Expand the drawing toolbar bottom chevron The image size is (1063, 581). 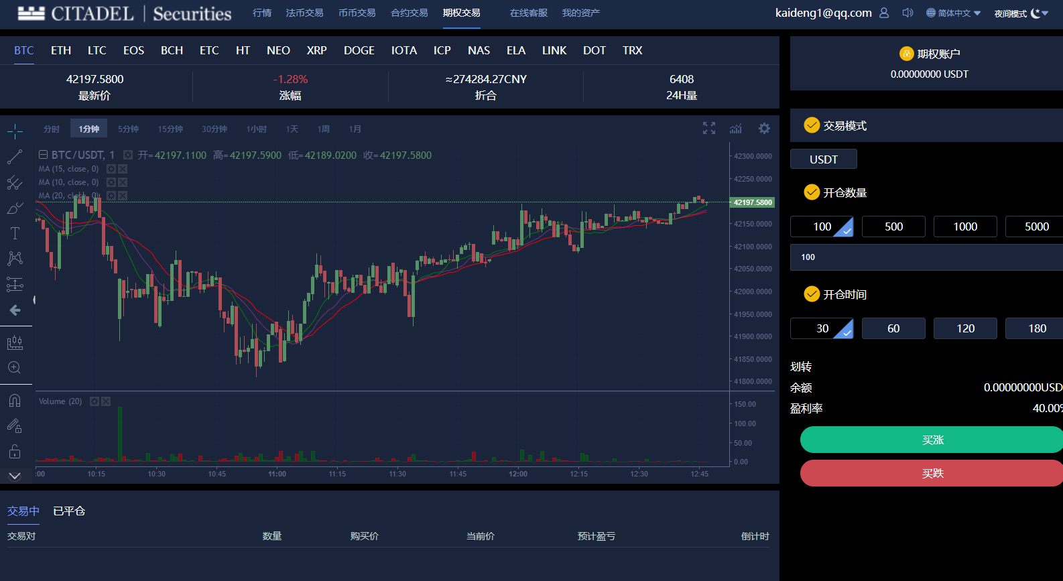(x=15, y=476)
